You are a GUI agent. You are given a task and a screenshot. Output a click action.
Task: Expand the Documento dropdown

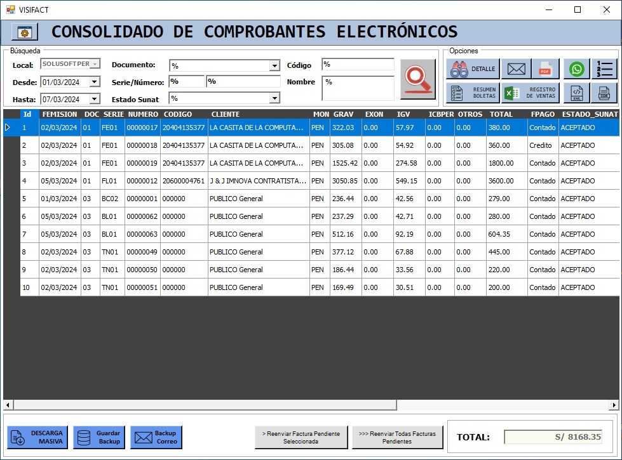coord(274,66)
